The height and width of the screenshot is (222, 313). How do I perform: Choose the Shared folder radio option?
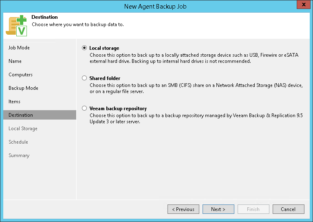click(84, 78)
